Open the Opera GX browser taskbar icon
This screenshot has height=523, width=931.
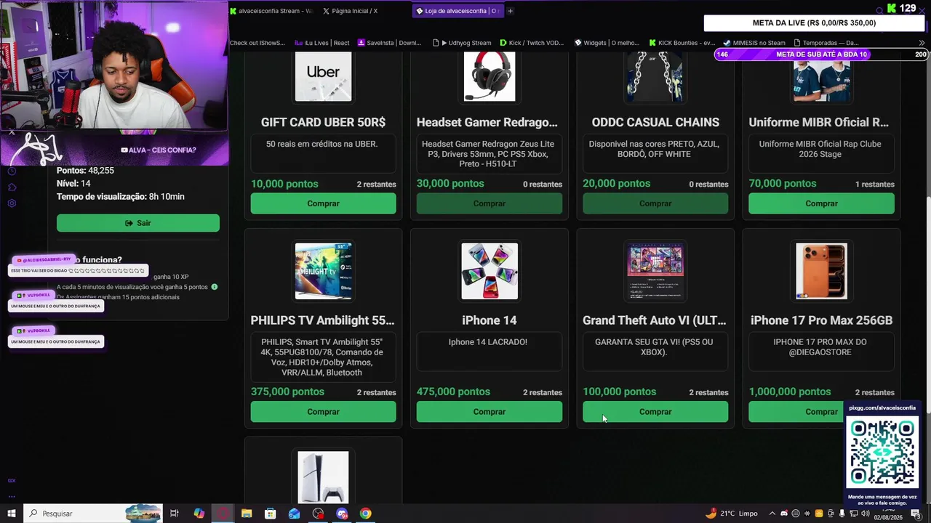[223, 514]
